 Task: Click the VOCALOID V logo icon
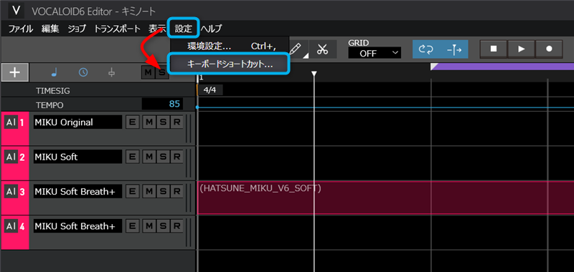(16, 11)
